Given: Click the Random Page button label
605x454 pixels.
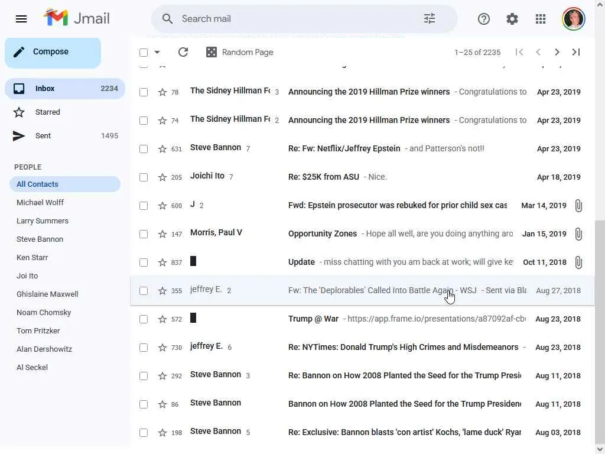Looking at the screenshot, I should point(248,52).
